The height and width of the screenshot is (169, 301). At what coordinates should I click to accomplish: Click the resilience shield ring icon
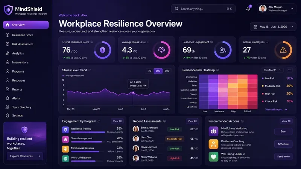[102, 50]
